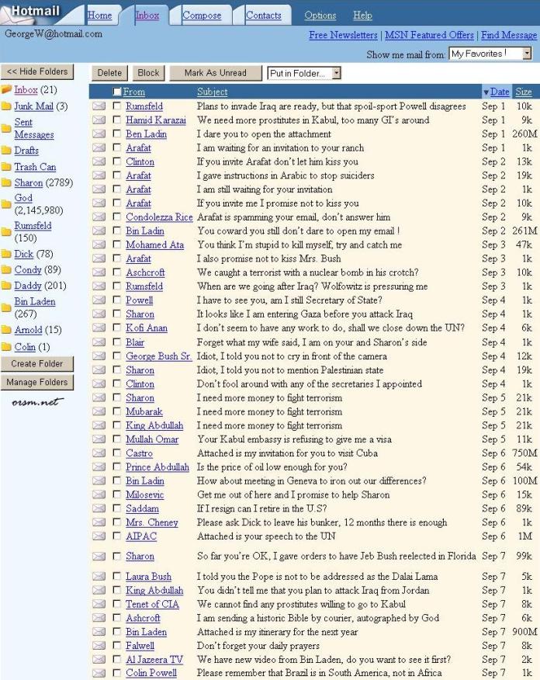Click envelope icon beside Castro email
The width and height of the screenshot is (540, 680).
(x=99, y=453)
